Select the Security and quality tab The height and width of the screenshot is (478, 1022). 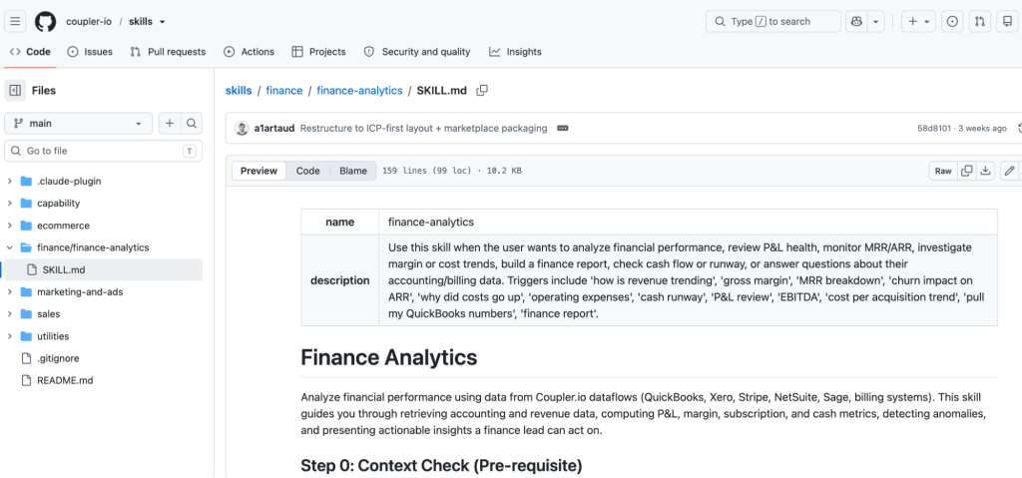tap(417, 52)
